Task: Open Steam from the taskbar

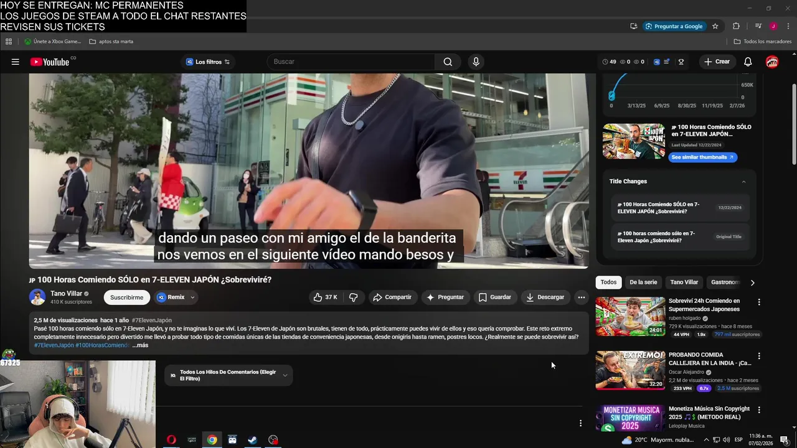Action: (253, 440)
